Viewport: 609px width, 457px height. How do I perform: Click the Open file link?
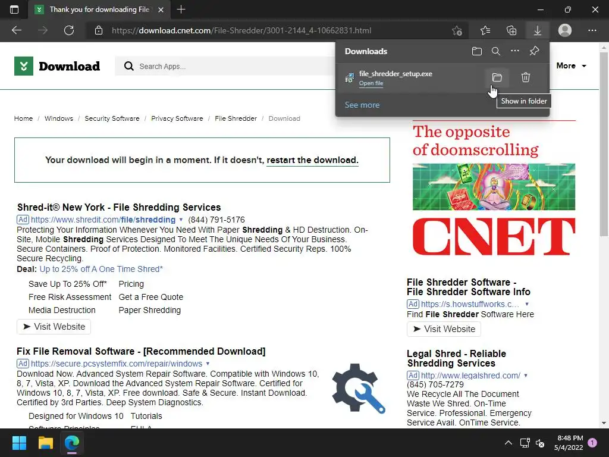[x=371, y=83]
